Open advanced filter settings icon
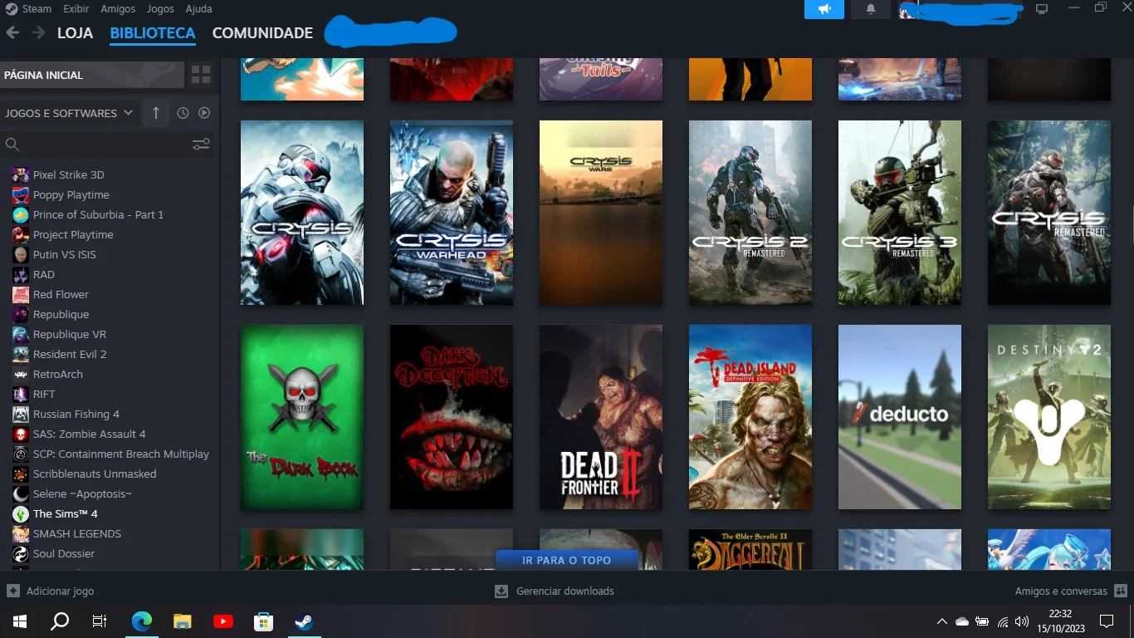This screenshot has width=1134, height=638. pyautogui.click(x=201, y=145)
